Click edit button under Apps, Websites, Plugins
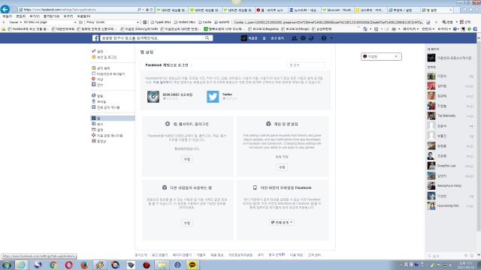This screenshot has width=481, height=270. [187, 160]
